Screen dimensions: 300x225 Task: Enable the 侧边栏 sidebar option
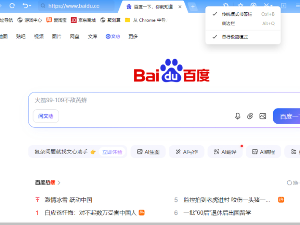(228, 23)
